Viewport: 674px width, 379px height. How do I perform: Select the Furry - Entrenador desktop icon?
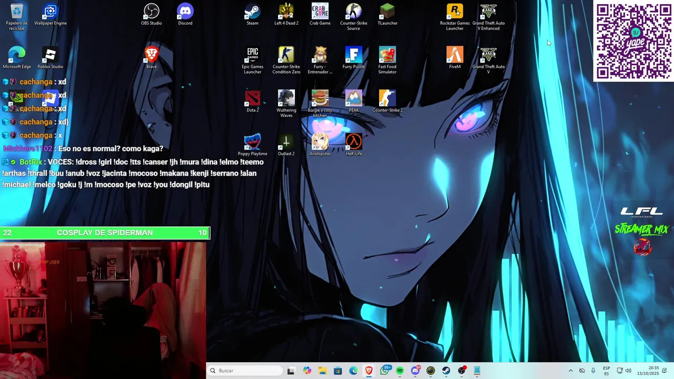click(320, 60)
